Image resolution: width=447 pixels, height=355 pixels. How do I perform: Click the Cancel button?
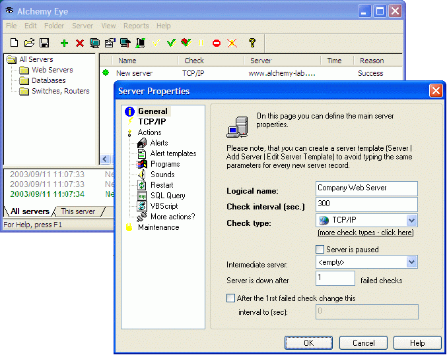coord(363,343)
